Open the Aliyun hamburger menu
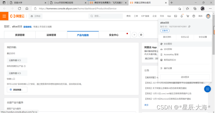 point(4,16)
